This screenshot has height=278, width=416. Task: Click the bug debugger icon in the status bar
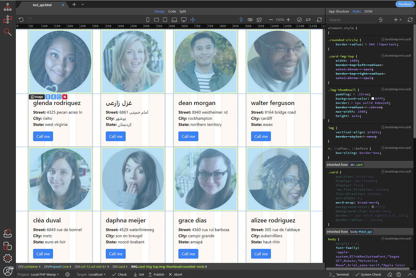(398, 274)
